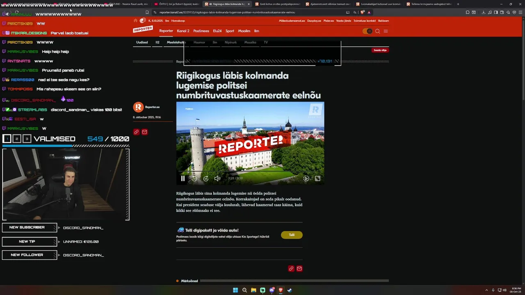Open the video playback speed settings
The width and height of the screenshot is (525, 295).
tap(306, 178)
